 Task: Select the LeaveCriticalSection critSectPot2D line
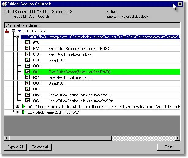81,101
